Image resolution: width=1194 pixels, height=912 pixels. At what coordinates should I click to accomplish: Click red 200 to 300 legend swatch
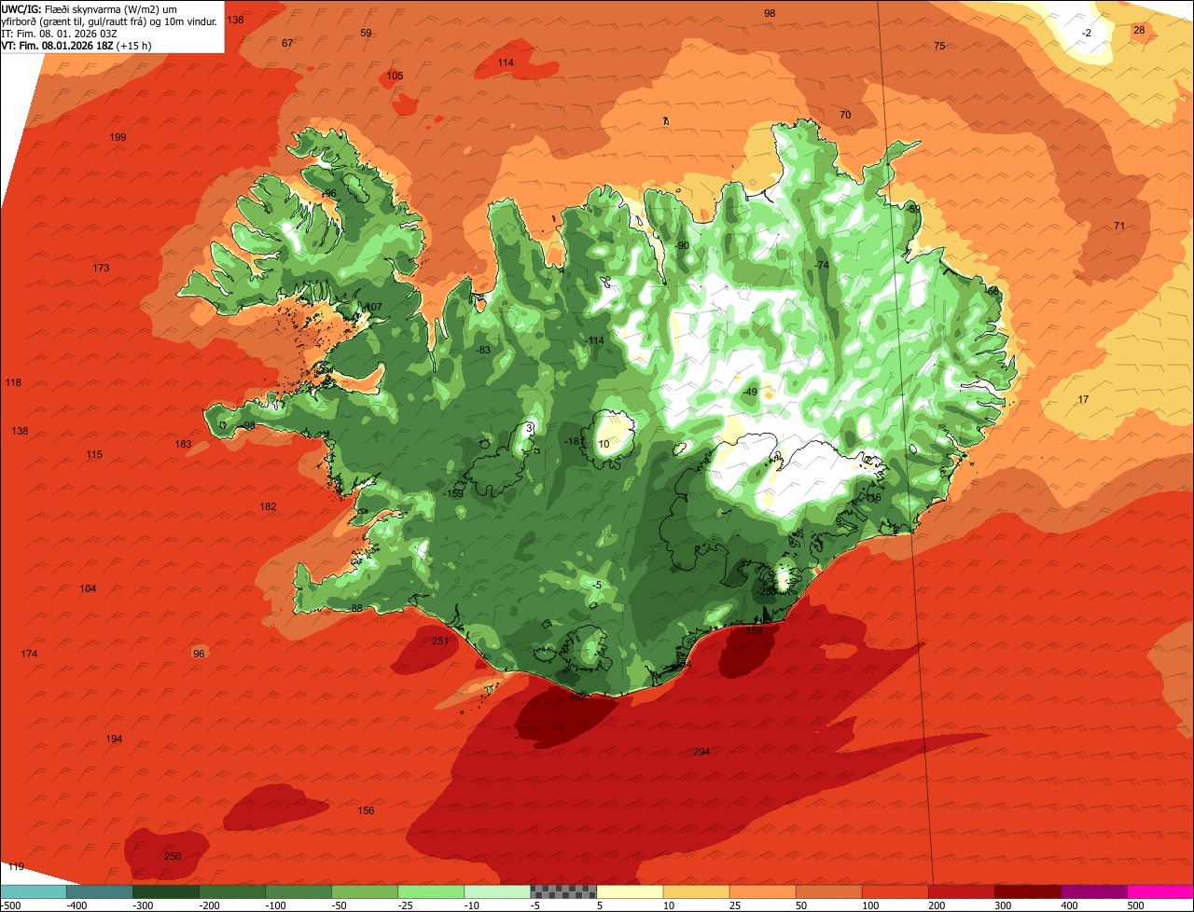(961, 891)
